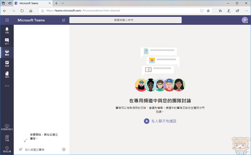Toggle the reading view book icon

coord(202,11)
